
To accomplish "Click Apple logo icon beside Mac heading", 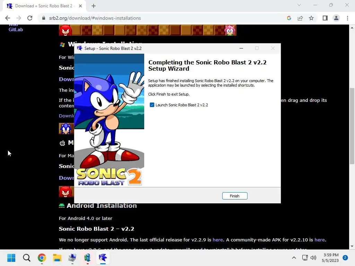I will [62, 143].
